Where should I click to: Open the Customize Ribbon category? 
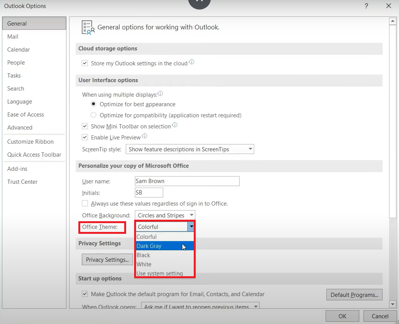34,142
